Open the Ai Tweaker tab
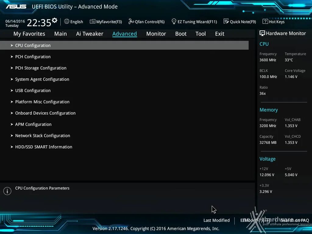 (90, 34)
